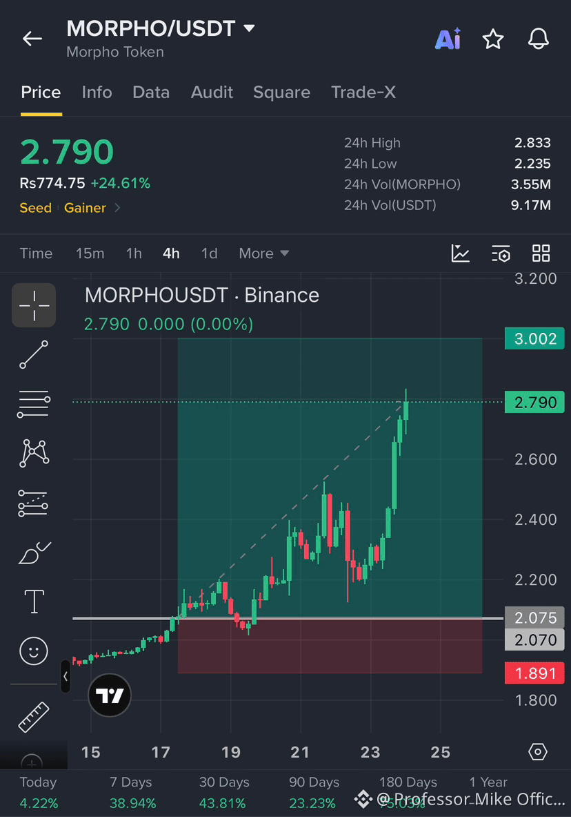Tap the TradingView logo badge
Screen dimensions: 571x817
coord(110,695)
